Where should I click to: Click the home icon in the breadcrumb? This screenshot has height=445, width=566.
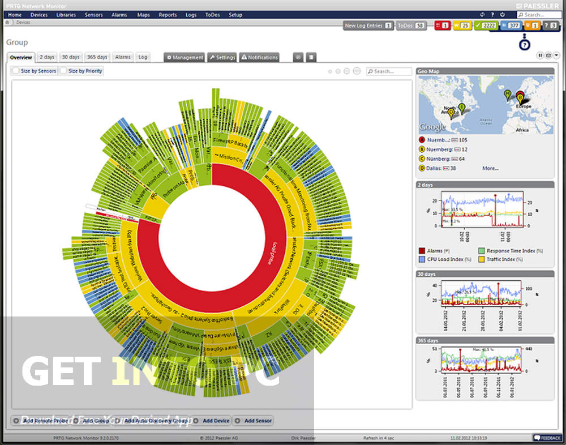pos(7,23)
